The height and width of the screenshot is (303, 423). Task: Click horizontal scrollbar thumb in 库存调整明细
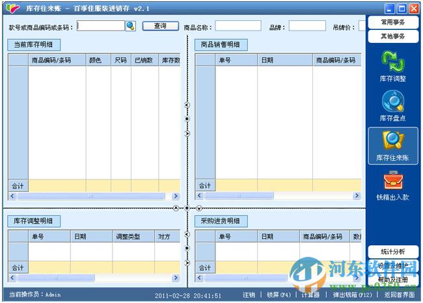[x=56, y=278]
